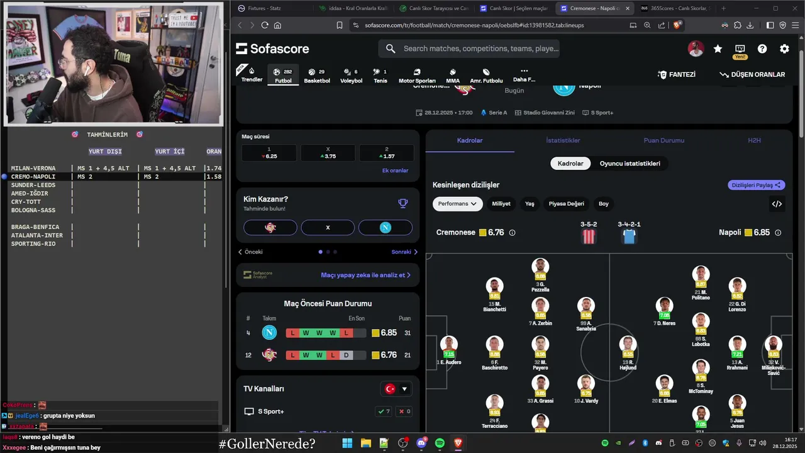
Task: Click odds box 2 with 1.57
Action: click(x=387, y=153)
